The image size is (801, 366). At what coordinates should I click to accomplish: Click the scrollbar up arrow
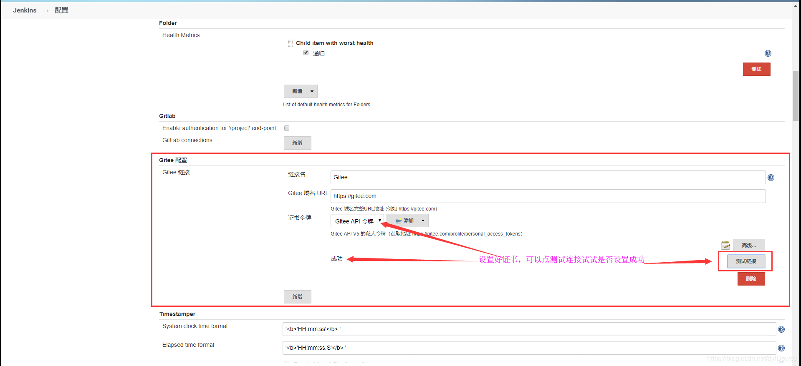[796, 6]
